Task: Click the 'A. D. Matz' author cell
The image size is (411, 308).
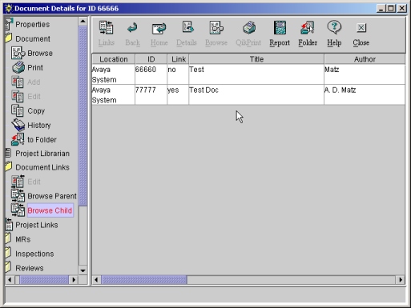Action: [365, 94]
